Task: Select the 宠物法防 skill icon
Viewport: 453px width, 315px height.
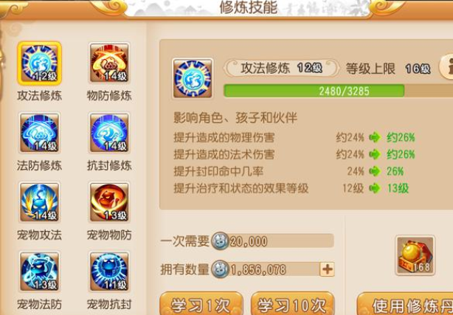Action: click(x=40, y=271)
